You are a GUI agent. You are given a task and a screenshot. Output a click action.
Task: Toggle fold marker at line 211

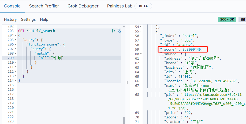click(x=15, y=67)
